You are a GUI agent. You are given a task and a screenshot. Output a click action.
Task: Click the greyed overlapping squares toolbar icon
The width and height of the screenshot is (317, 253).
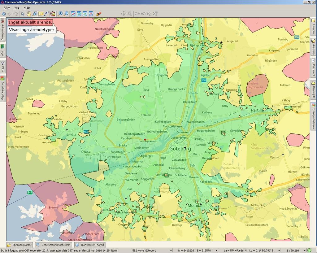[149, 14]
